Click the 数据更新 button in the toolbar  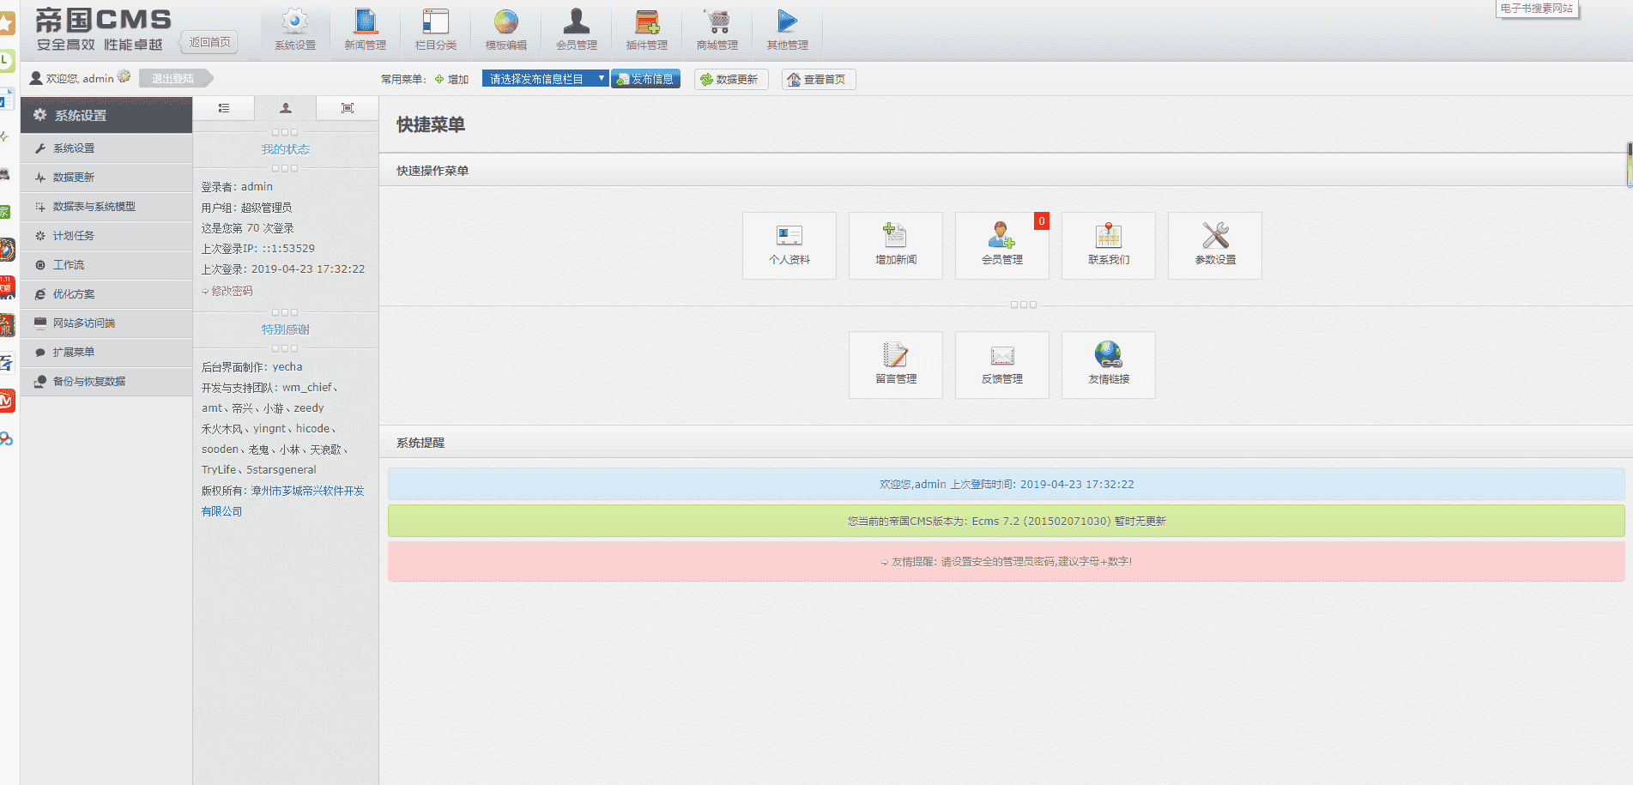(x=729, y=79)
